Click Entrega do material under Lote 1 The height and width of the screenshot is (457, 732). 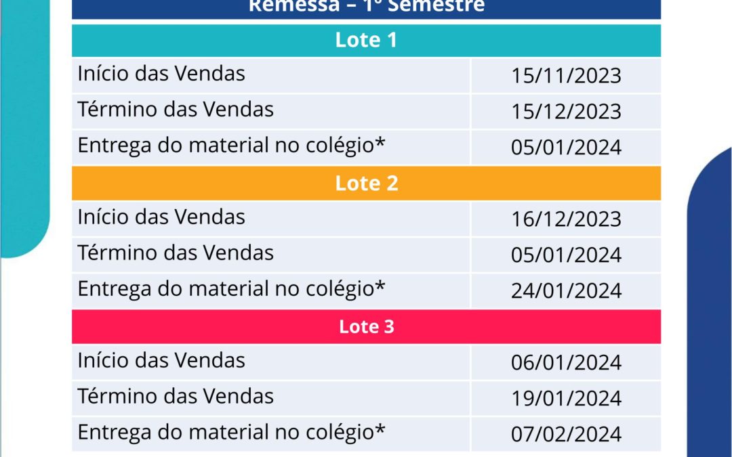(232, 146)
